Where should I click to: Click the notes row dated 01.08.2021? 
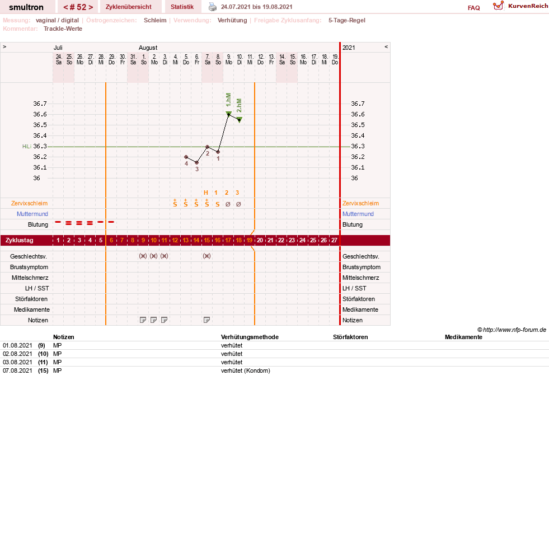point(274,345)
